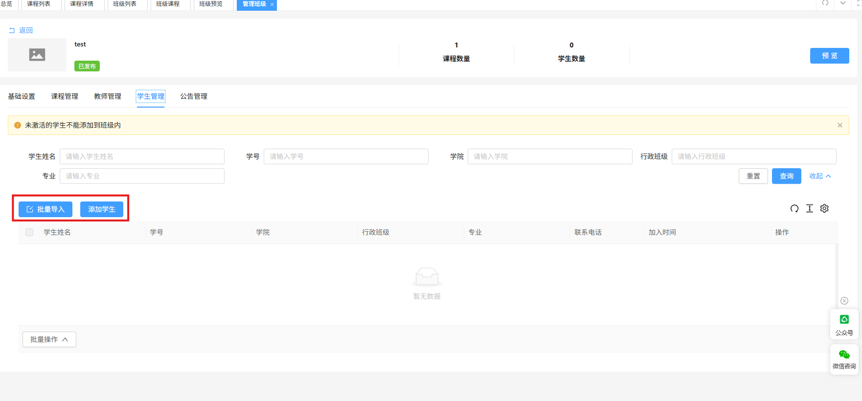Collapse the search filters with 收起

[x=820, y=176]
